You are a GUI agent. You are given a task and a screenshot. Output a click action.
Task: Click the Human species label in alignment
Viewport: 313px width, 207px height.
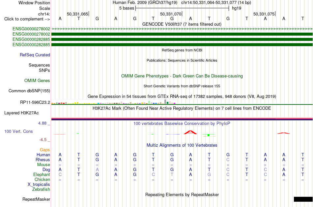[x=43, y=155]
